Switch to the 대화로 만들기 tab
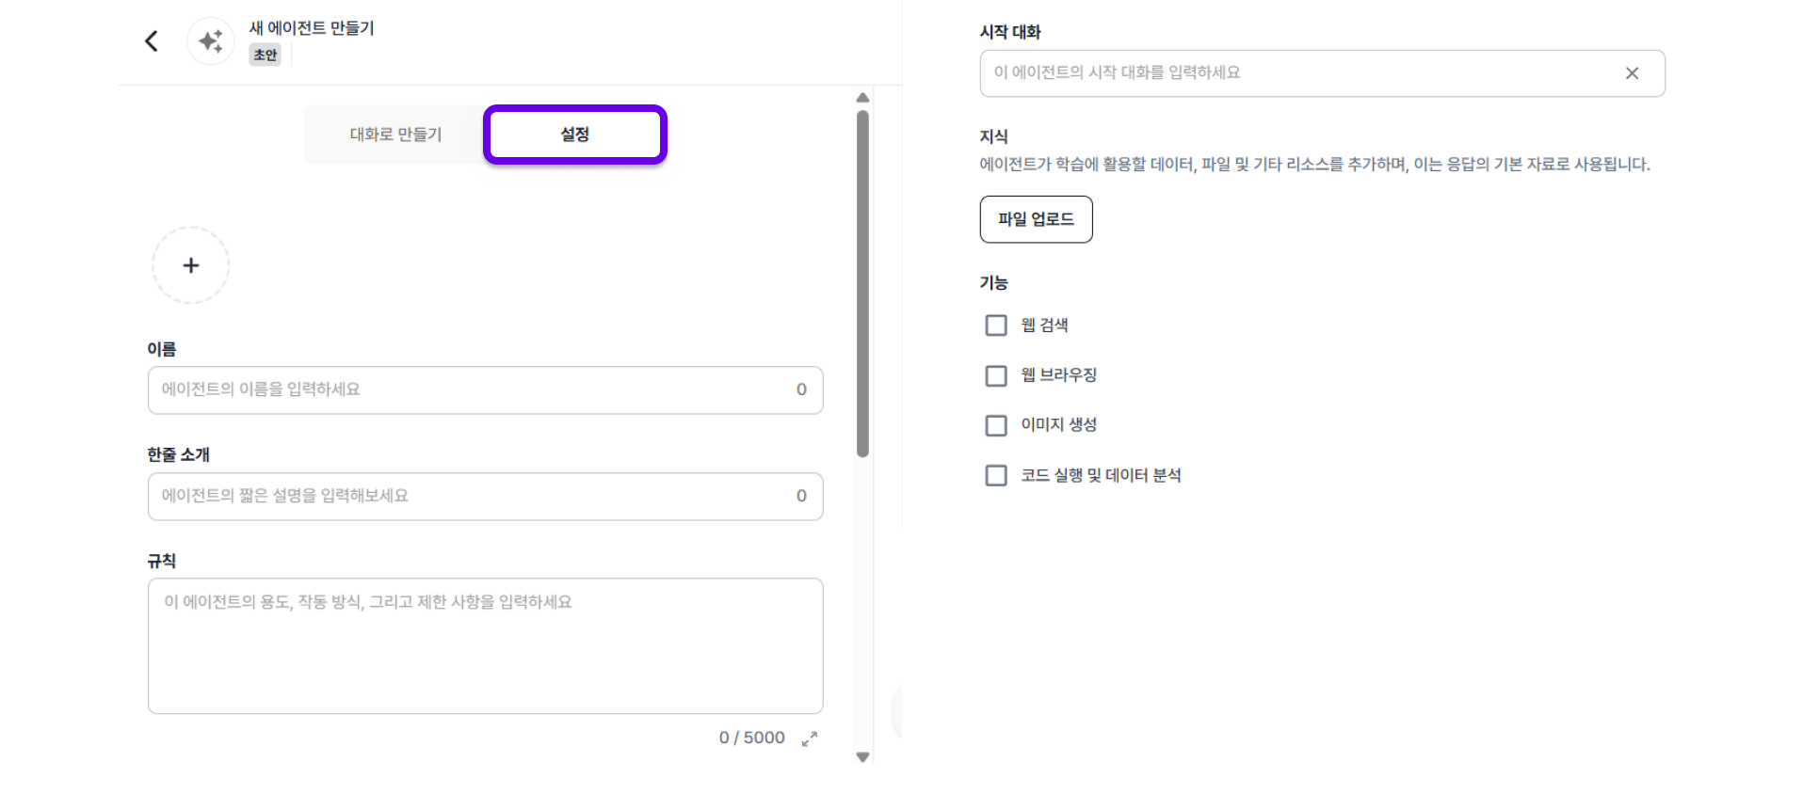The height and width of the screenshot is (810, 1803). tap(395, 135)
